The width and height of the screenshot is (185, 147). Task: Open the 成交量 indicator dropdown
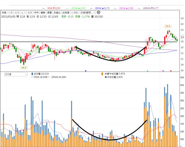[x=16, y=74]
